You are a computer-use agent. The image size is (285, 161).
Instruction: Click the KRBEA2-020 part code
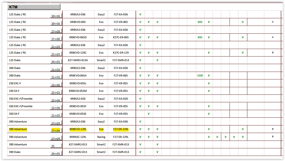point(78,99)
